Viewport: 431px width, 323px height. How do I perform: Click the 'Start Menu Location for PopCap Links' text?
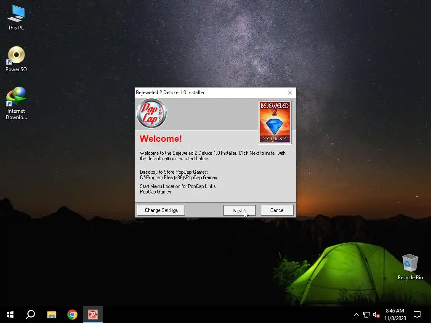tap(178, 186)
